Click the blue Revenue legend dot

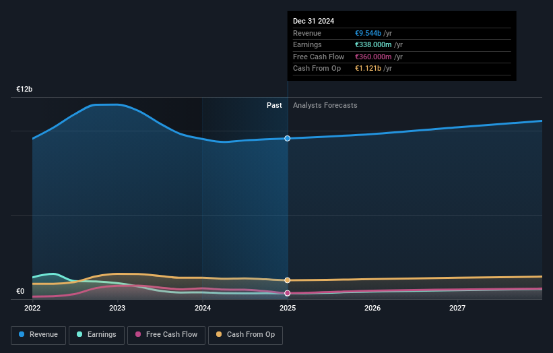tap(22, 334)
